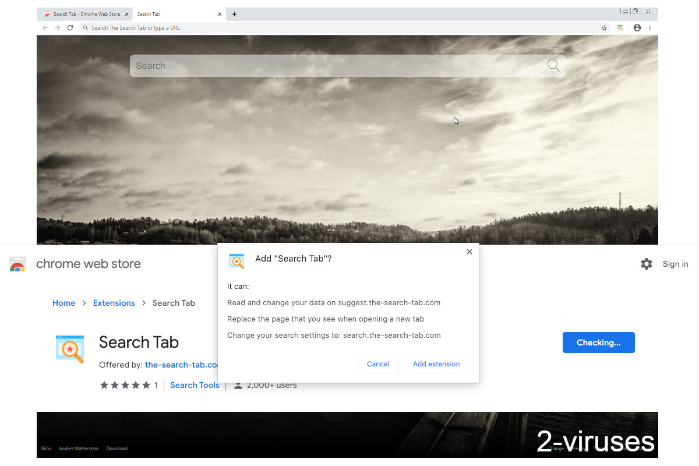
Task: Click the Chrome Web Store logo
Action: [x=17, y=264]
